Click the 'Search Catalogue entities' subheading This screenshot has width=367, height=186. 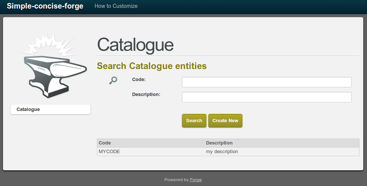[152, 66]
